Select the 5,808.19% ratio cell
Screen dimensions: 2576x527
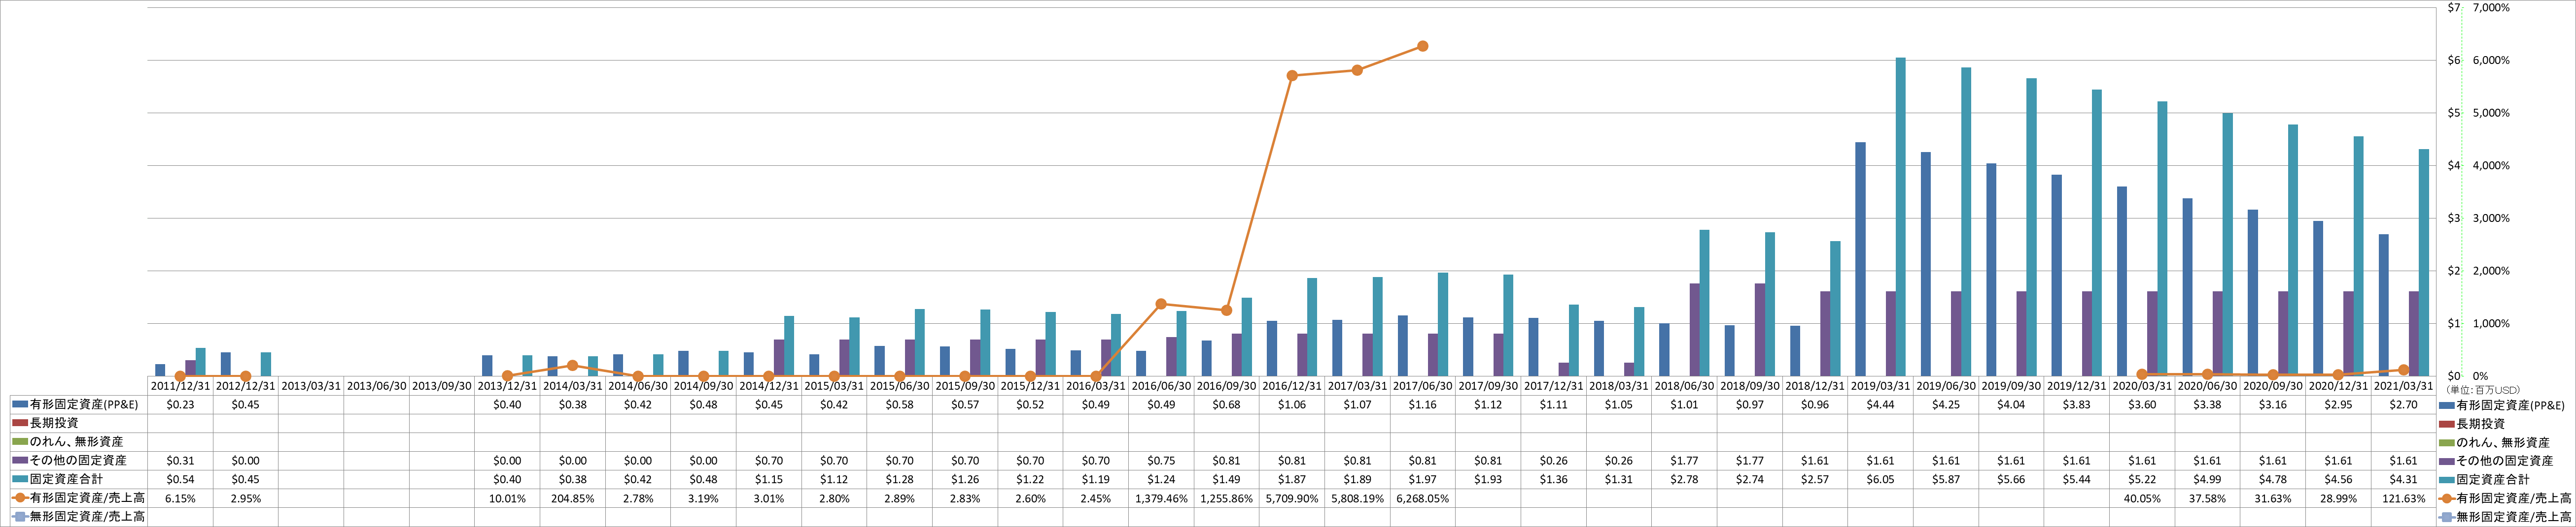(1358, 498)
